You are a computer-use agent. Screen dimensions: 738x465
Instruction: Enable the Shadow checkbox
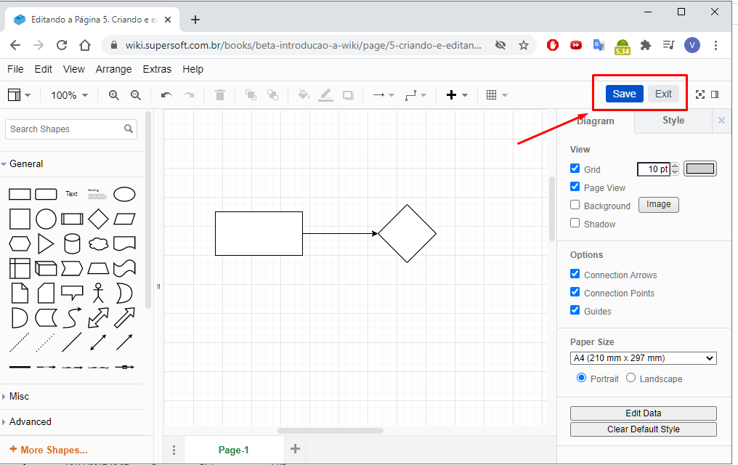pos(575,223)
